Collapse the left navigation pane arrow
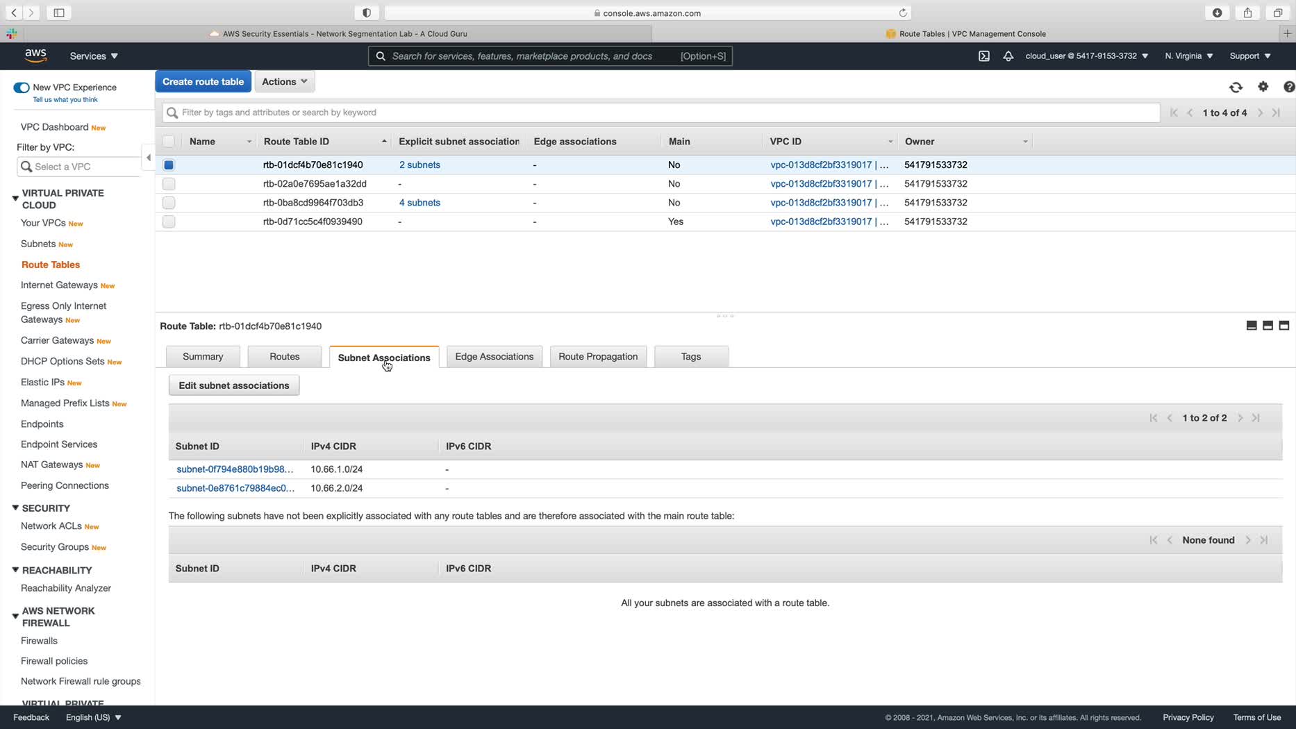This screenshot has width=1296, height=729. [148, 158]
